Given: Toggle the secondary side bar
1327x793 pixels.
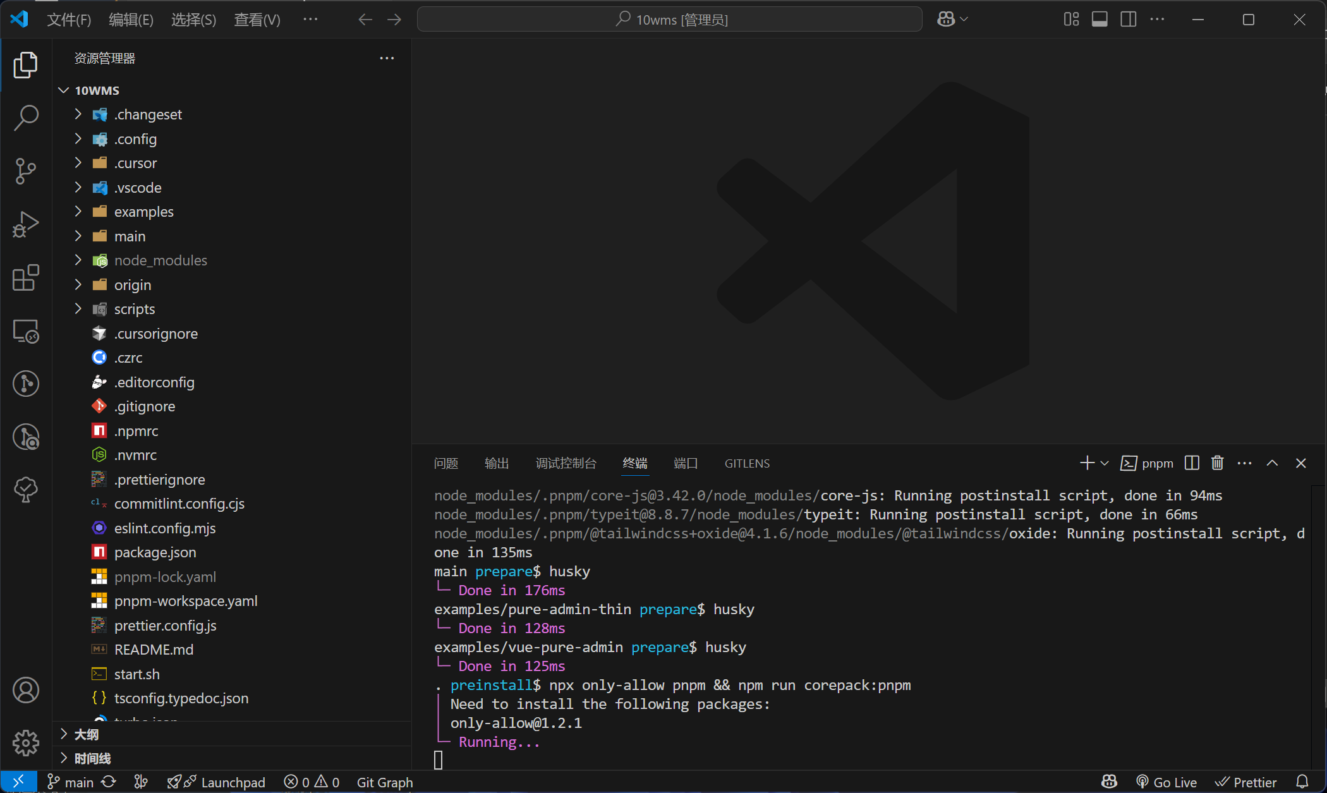Looking at the screenshot, I should pos(1128,20).
